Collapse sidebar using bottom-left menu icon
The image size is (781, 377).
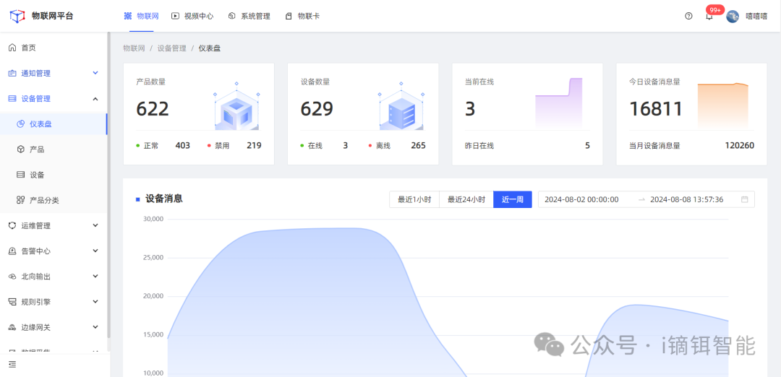point(12,365)
